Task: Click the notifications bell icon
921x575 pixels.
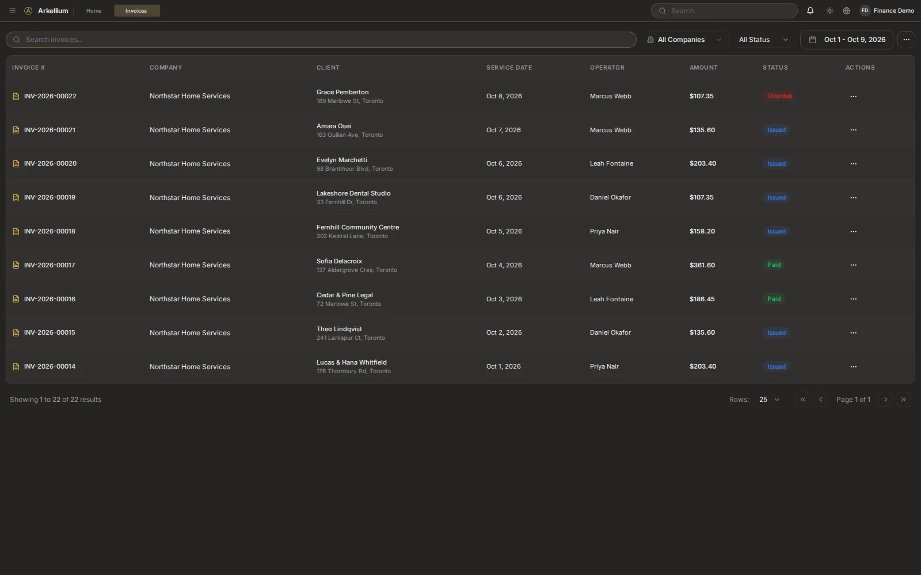Action: (x=810, y=11)
